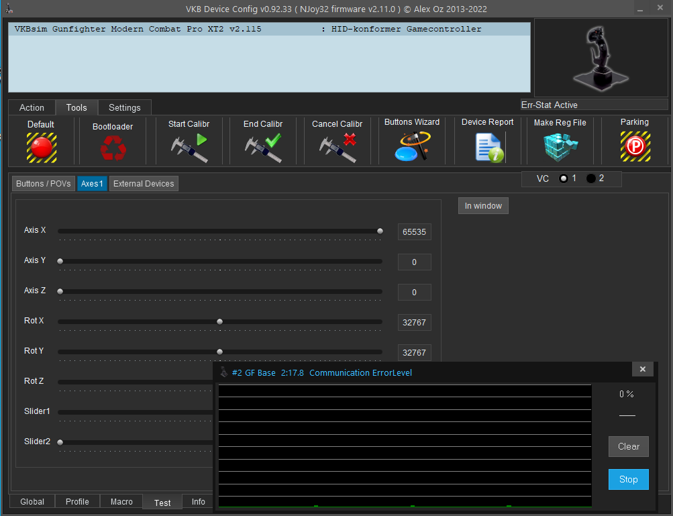Click the Axis Y slider handle

[x=60, y=261]
